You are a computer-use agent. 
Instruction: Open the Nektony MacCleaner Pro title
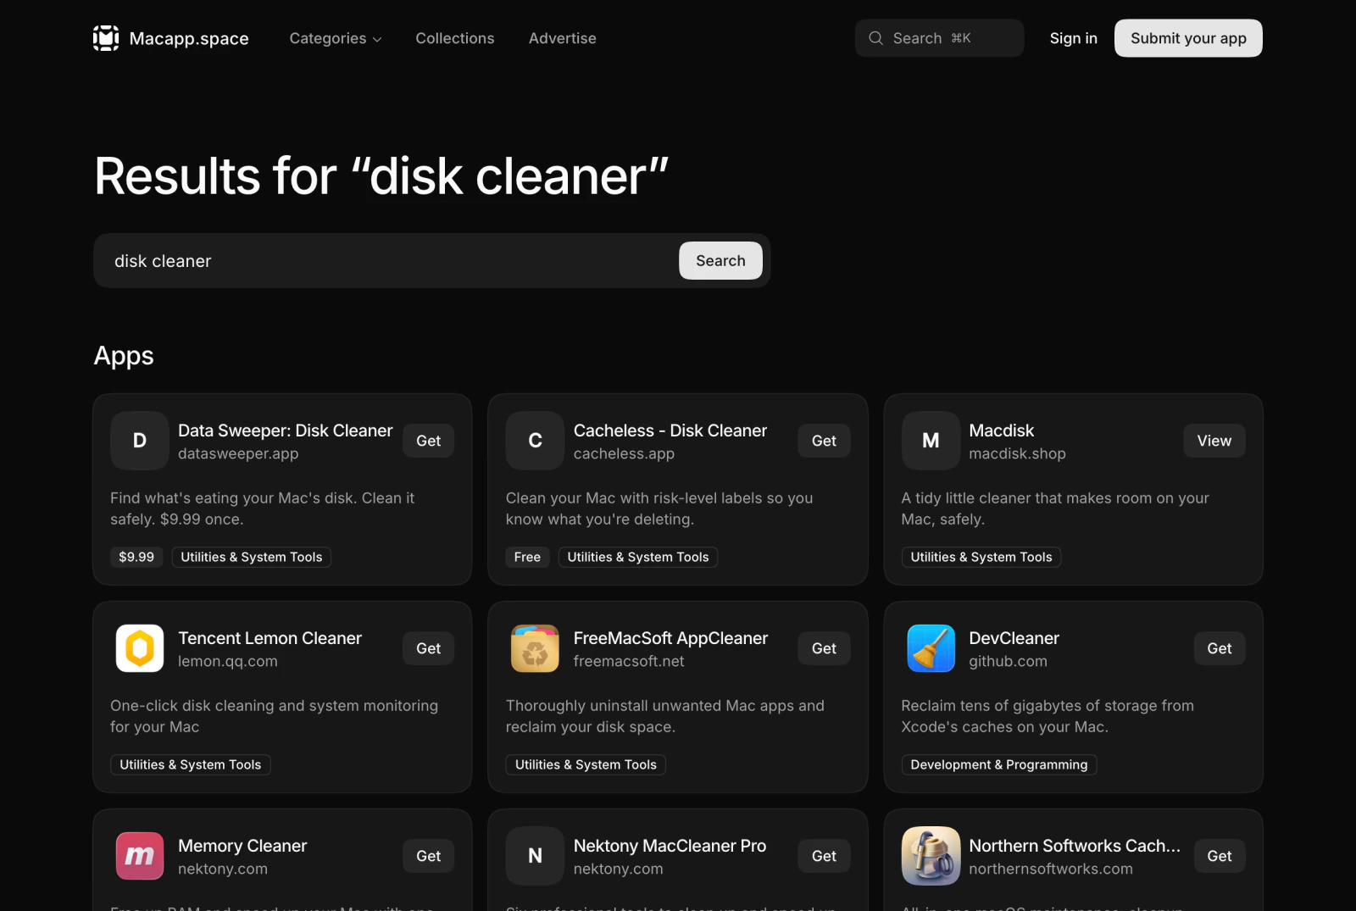click(670, 846)
